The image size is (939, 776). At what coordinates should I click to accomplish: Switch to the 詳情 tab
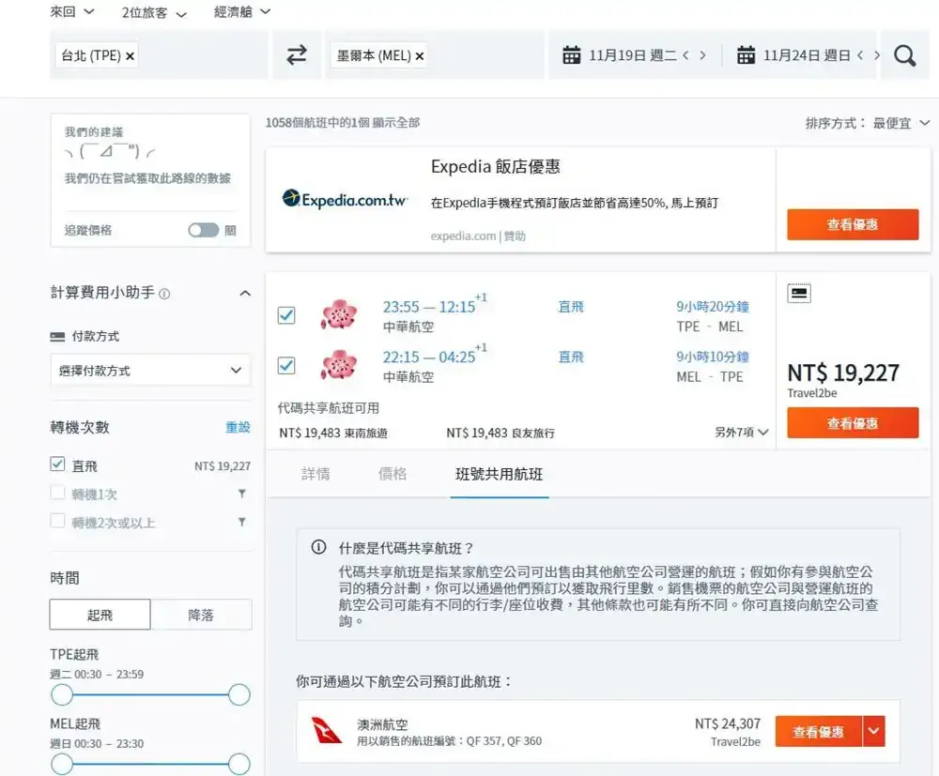(x=316, y=474)
